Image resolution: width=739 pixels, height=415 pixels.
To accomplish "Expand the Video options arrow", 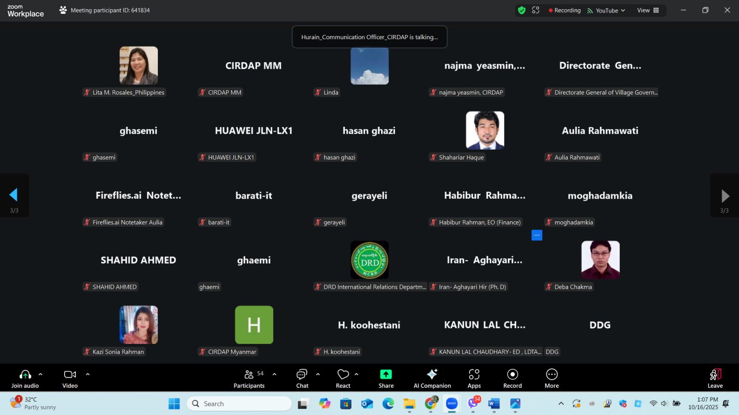I will (x=88, y=374).
